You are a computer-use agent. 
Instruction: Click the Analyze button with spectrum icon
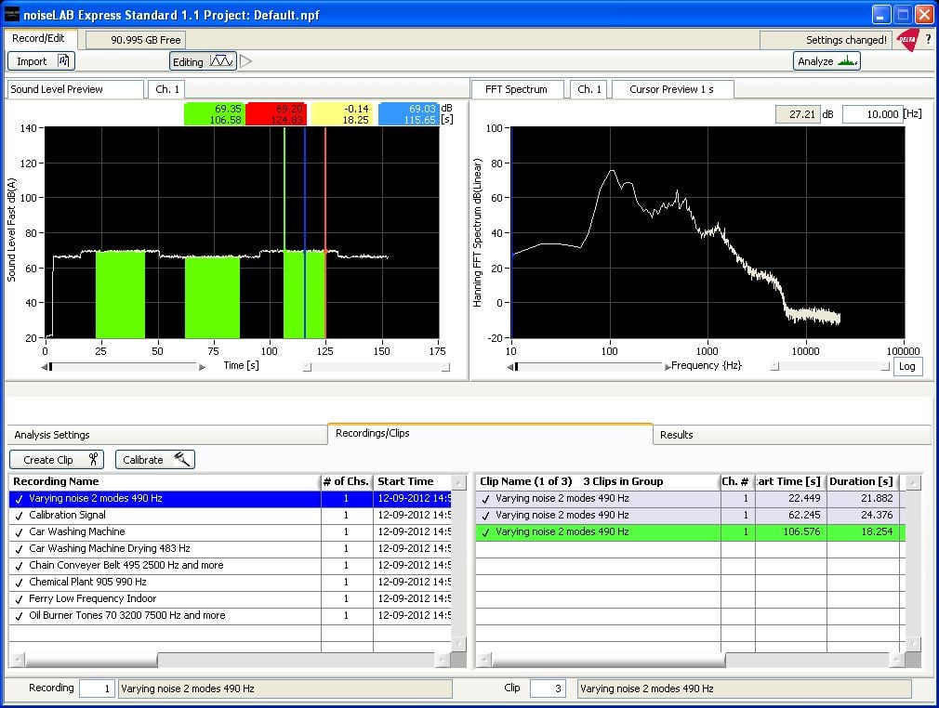(x=827, y=61)
